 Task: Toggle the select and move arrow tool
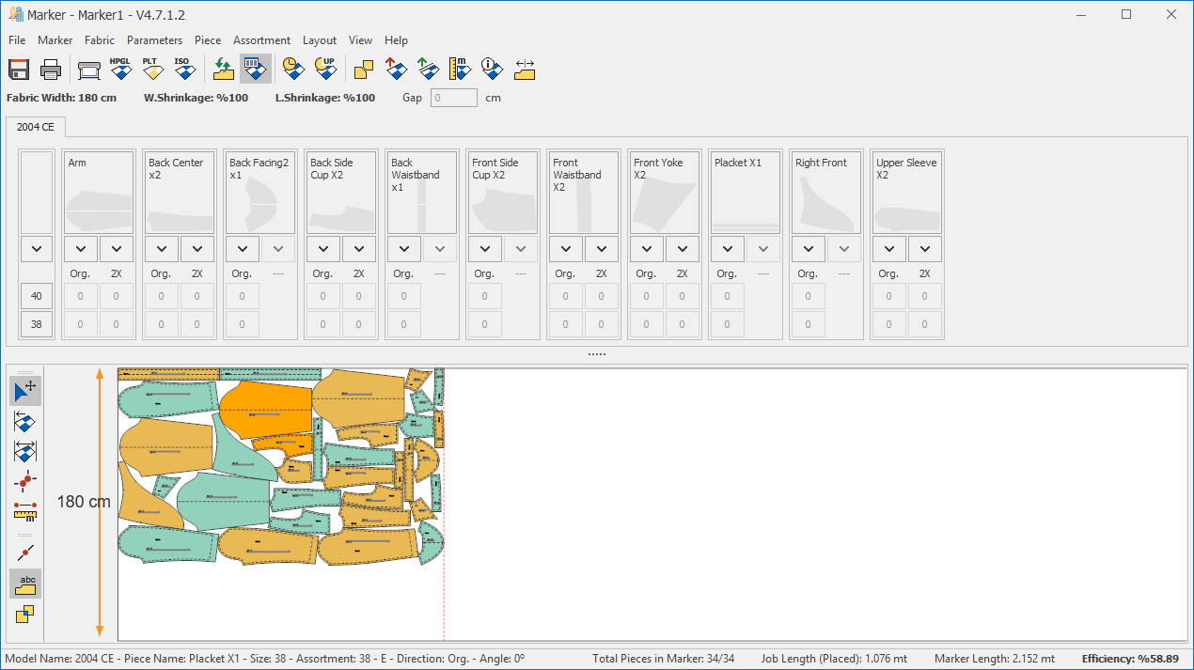pyautogui.click(x=26, y=391)
